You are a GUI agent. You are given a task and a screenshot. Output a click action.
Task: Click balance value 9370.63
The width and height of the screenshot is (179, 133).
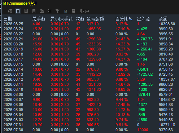coord(166,130)
